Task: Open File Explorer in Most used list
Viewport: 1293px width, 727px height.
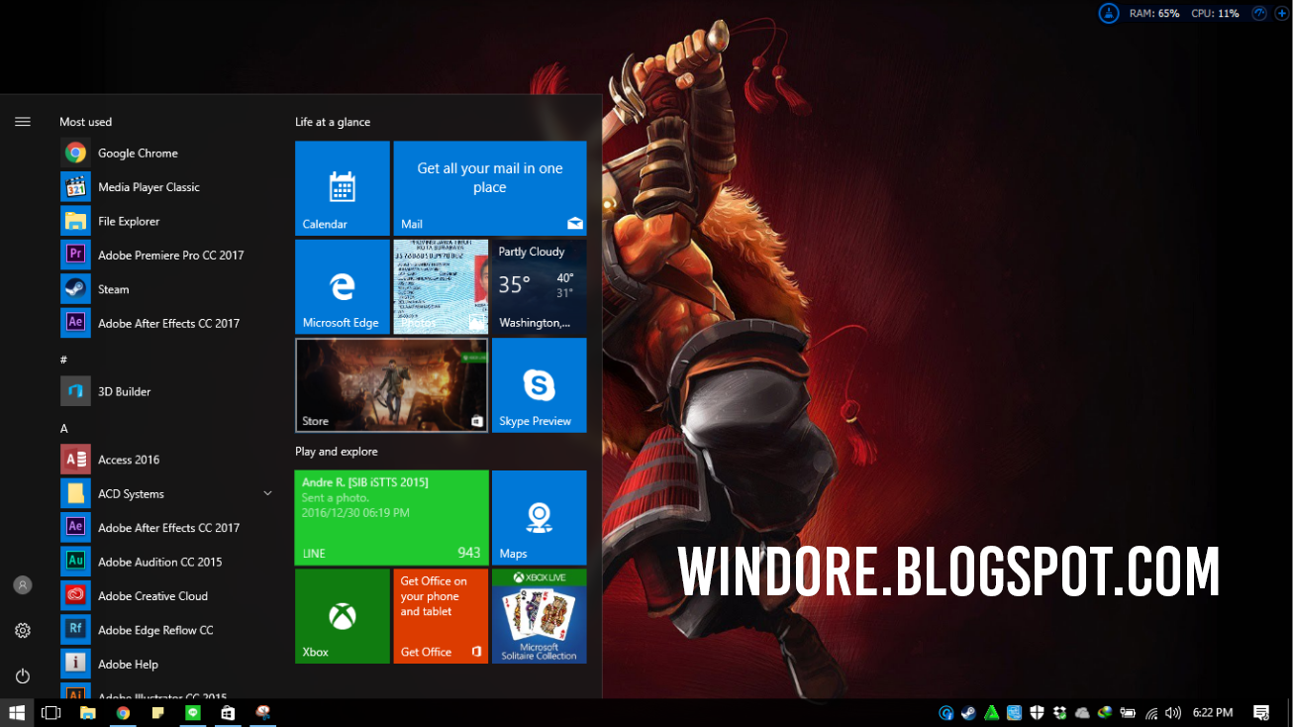Action: [166, 221]
